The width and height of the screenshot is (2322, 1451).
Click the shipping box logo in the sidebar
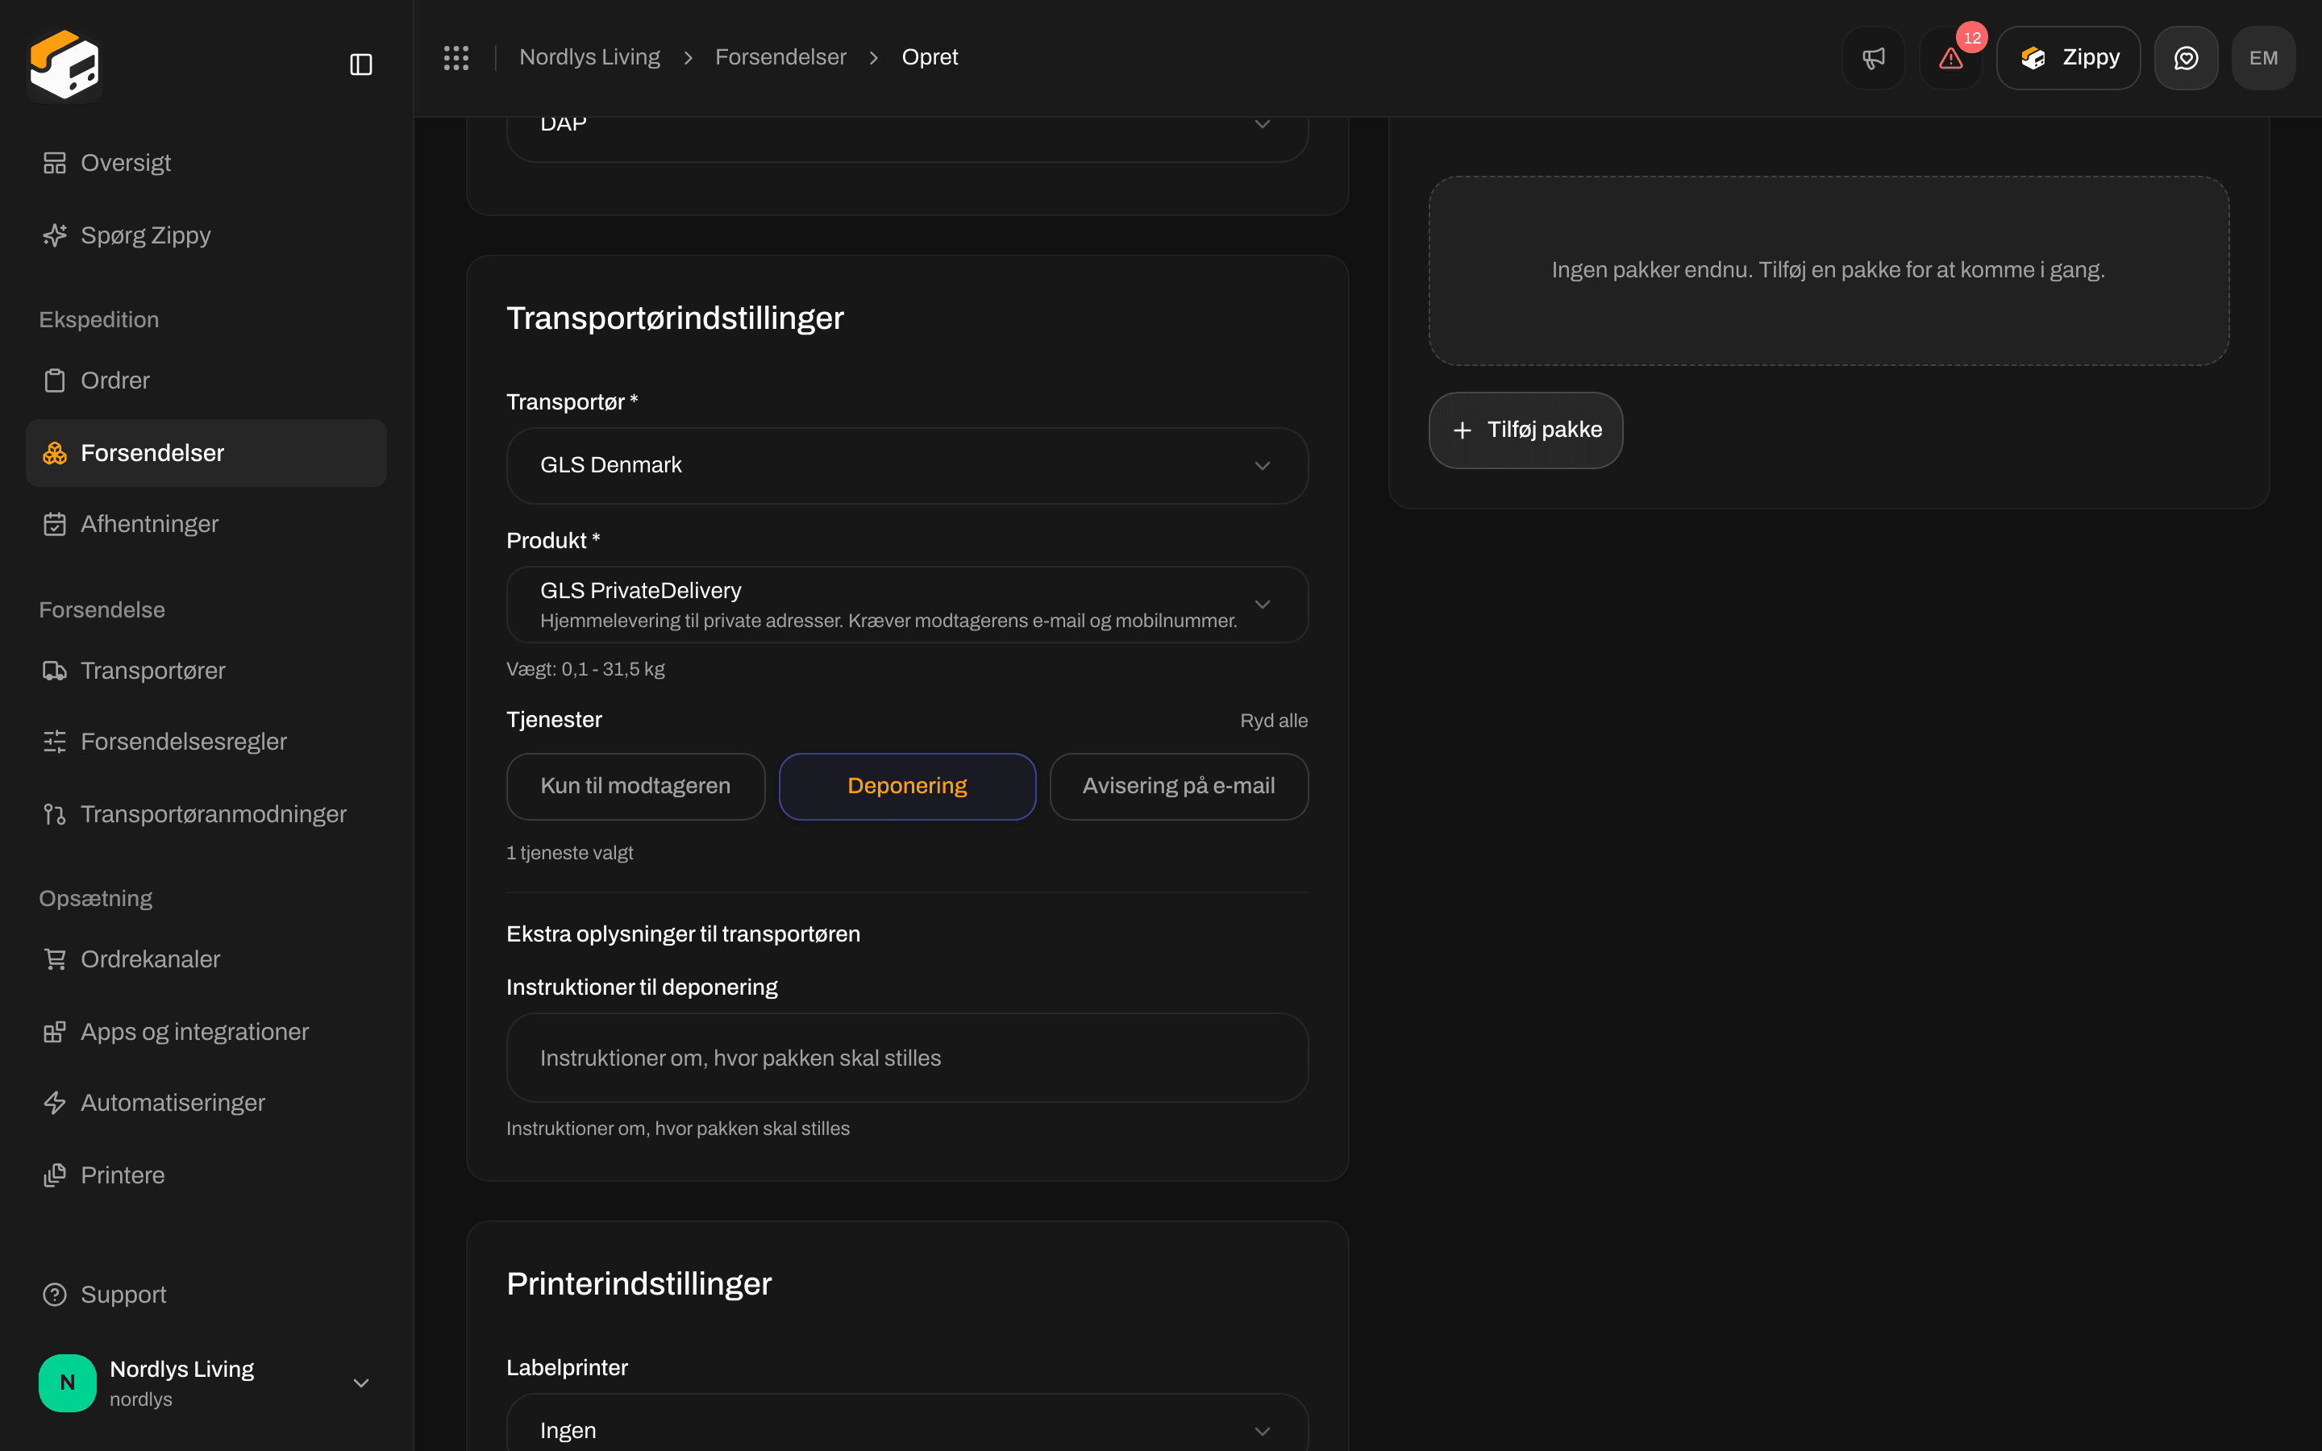(64, 64)
